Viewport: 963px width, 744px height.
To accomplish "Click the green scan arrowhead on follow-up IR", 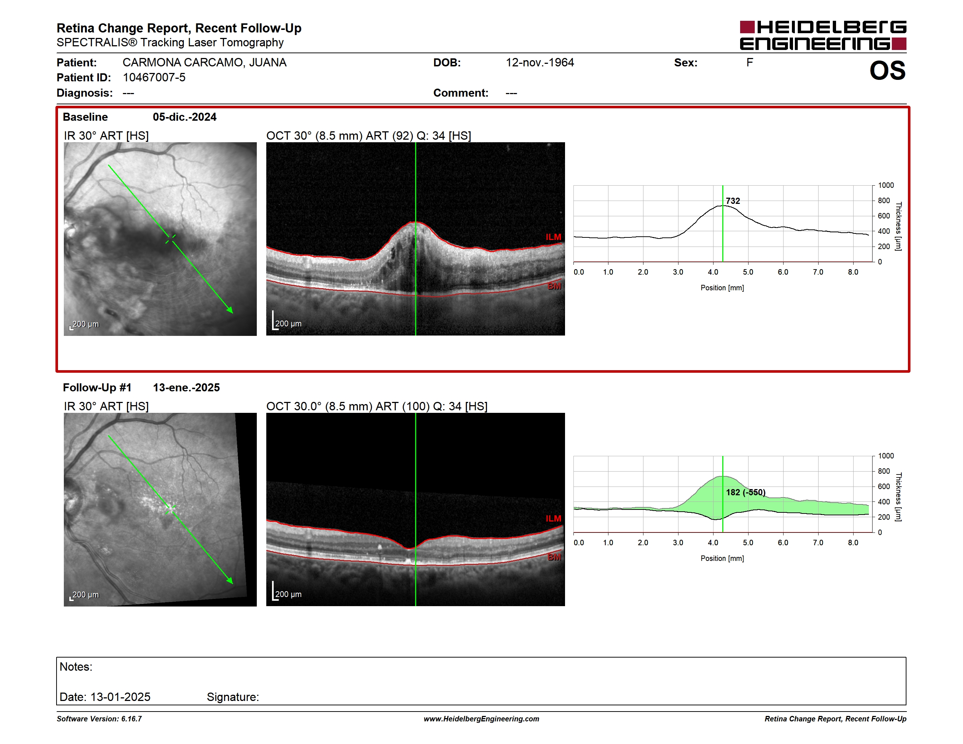I will click(230, 581).
